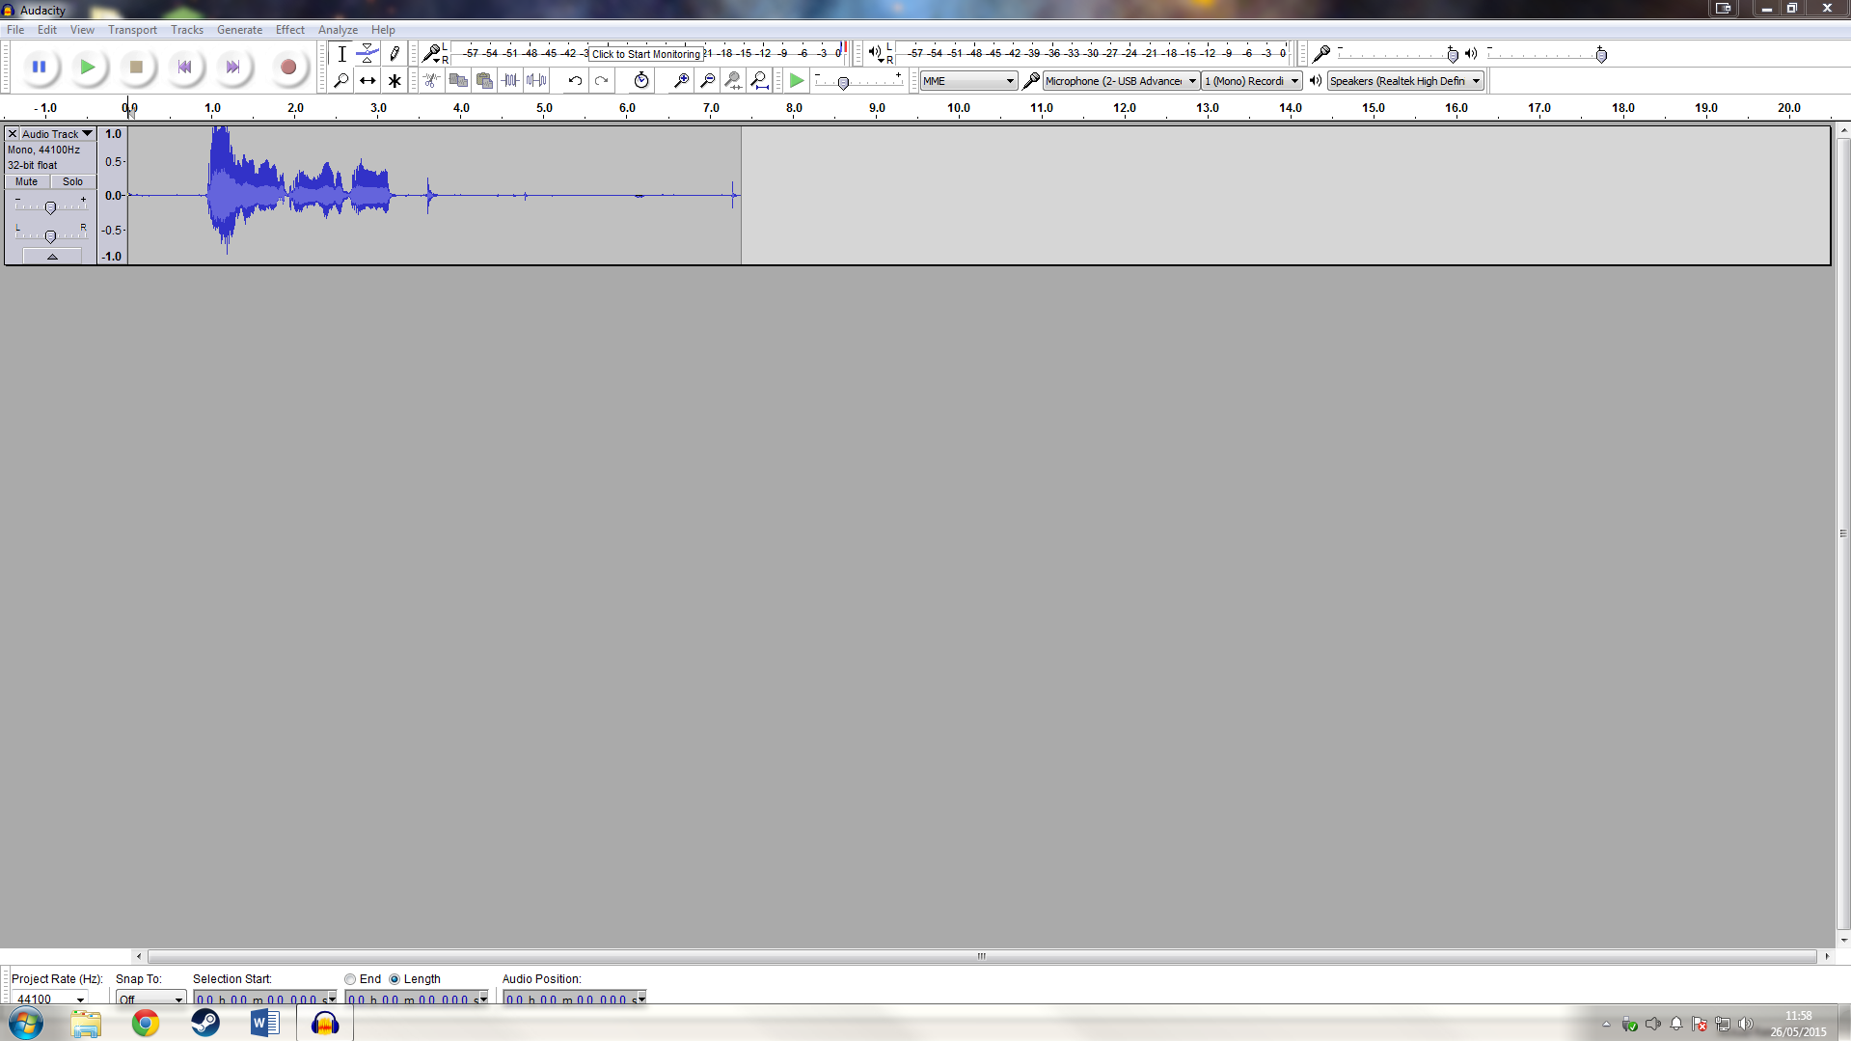Paste audio from the clipboard
Screen dimensions: 1851x1041
click(484, 81)
